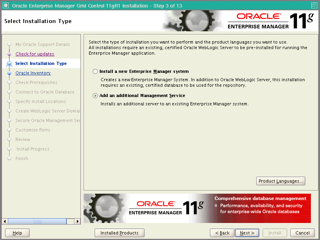Click the Help button
320x240 pixels.
coord(17,233)
